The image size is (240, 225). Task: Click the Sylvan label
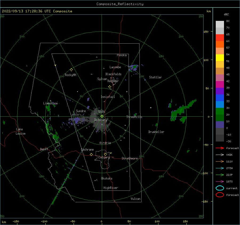coord(102,79)
